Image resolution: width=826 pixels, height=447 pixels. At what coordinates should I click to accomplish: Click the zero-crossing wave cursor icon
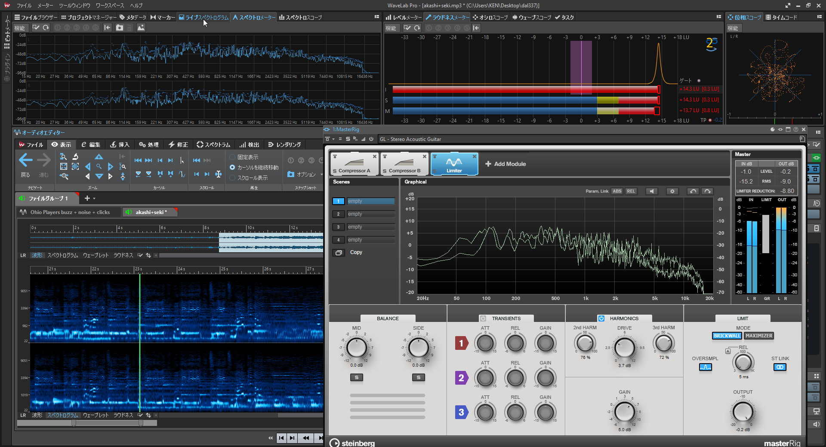point(182,174)
